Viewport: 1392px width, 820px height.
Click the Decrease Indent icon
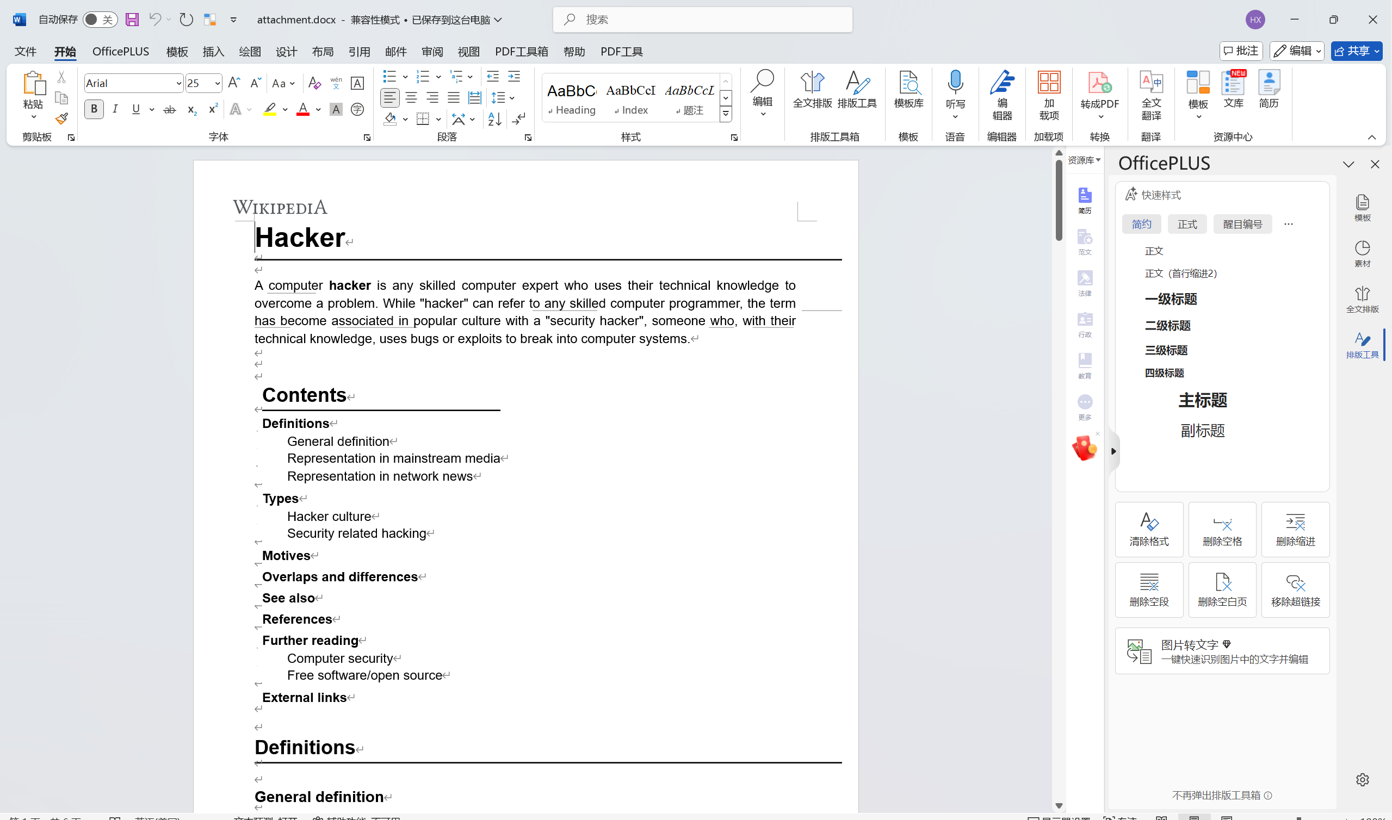[492, 76]
